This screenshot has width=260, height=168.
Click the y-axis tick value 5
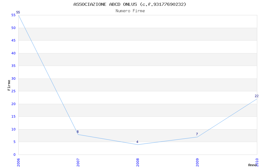pos(14,142)
